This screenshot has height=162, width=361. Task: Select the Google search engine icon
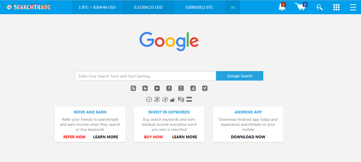point(133,88)
